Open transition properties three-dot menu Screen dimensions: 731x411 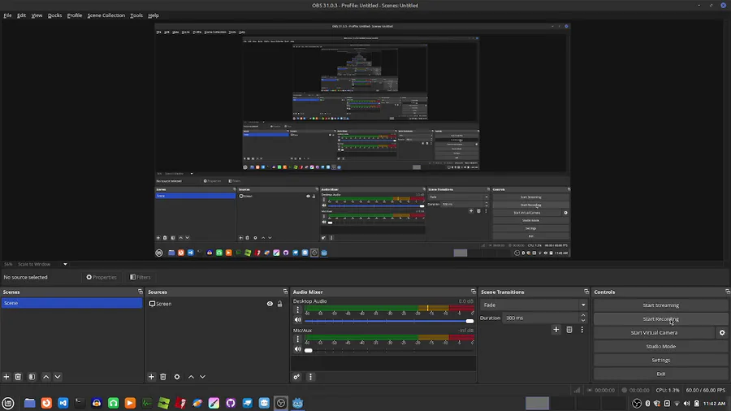pyautogui.click(x=582, y=330)
